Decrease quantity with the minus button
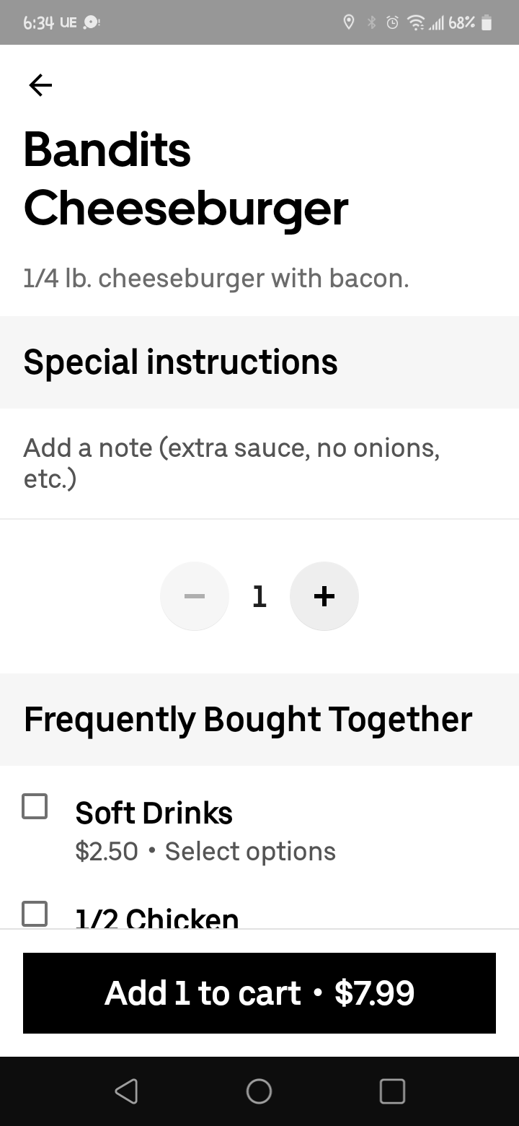The width and height of the screenshot is (519, 1126). [195, 596]
